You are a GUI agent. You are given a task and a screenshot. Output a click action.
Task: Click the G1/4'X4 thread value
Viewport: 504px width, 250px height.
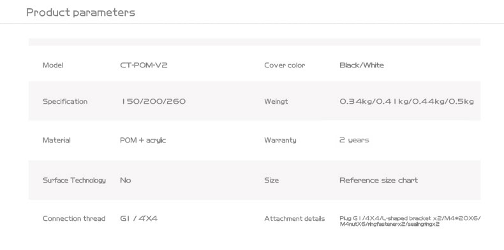coord(139,219)
